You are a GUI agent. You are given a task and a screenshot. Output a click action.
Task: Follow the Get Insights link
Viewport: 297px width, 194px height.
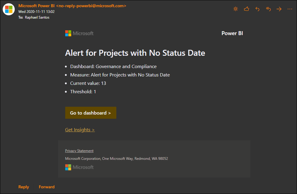80,130
